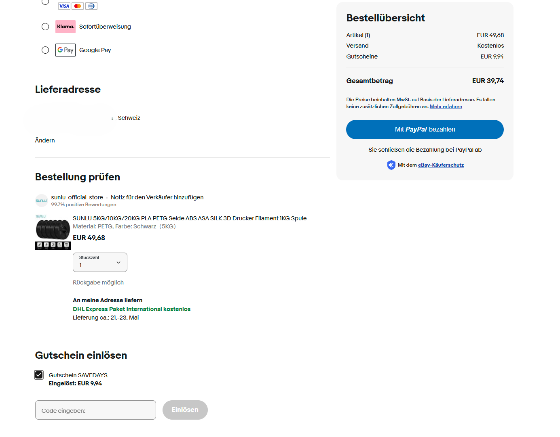Image resolution: width=560 pixels, height=437 pixels.
Task: Click the SUNLU filament product thumbnail
Action: (53, 232)
